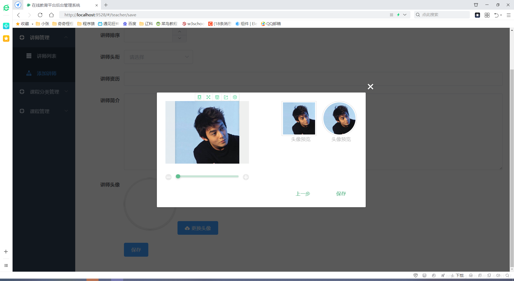This screenshot has height=281, width=514.
Task: Open the w3school bookmark
Action: pyautogui.click(x=193, y=24)
